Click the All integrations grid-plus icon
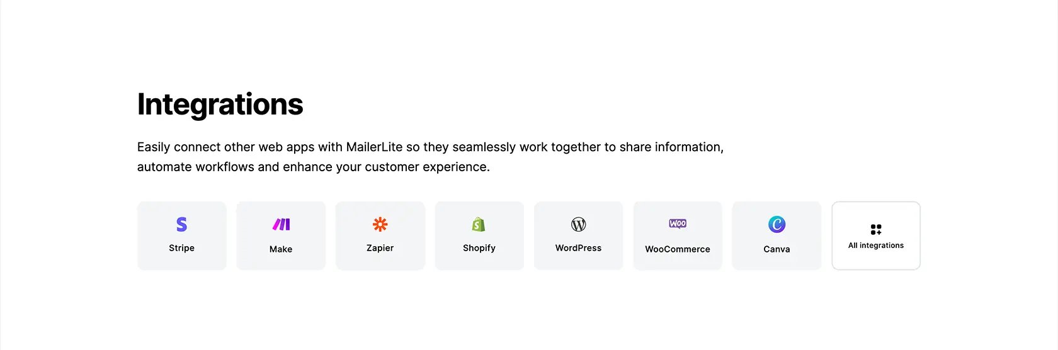Image resolution: width=1058 pixels, height=350 pixels. click(876, 229)
